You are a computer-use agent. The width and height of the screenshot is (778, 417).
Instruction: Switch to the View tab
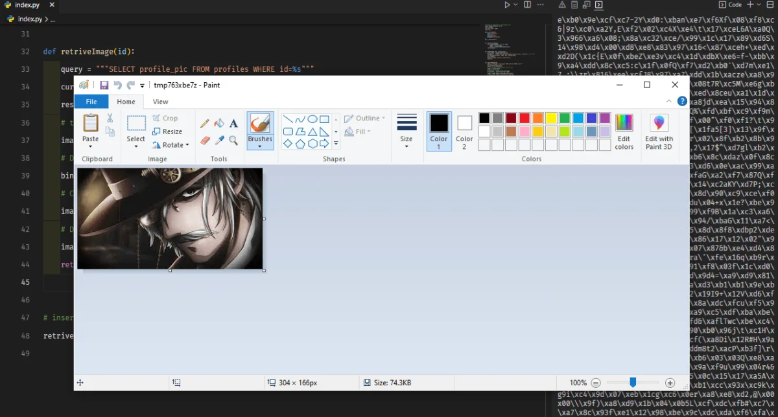[160, 102]
